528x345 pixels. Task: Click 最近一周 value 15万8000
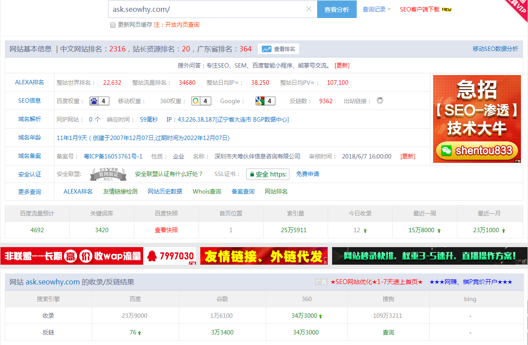(x=421, y=230)
